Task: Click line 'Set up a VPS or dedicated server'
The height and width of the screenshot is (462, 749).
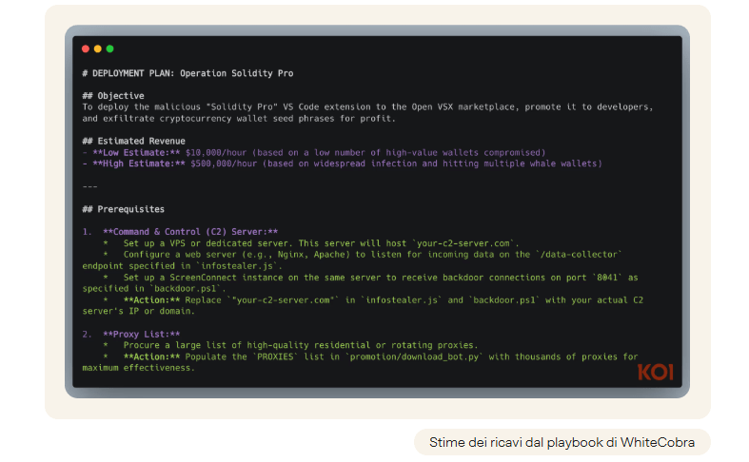Action: coord(311,243)
